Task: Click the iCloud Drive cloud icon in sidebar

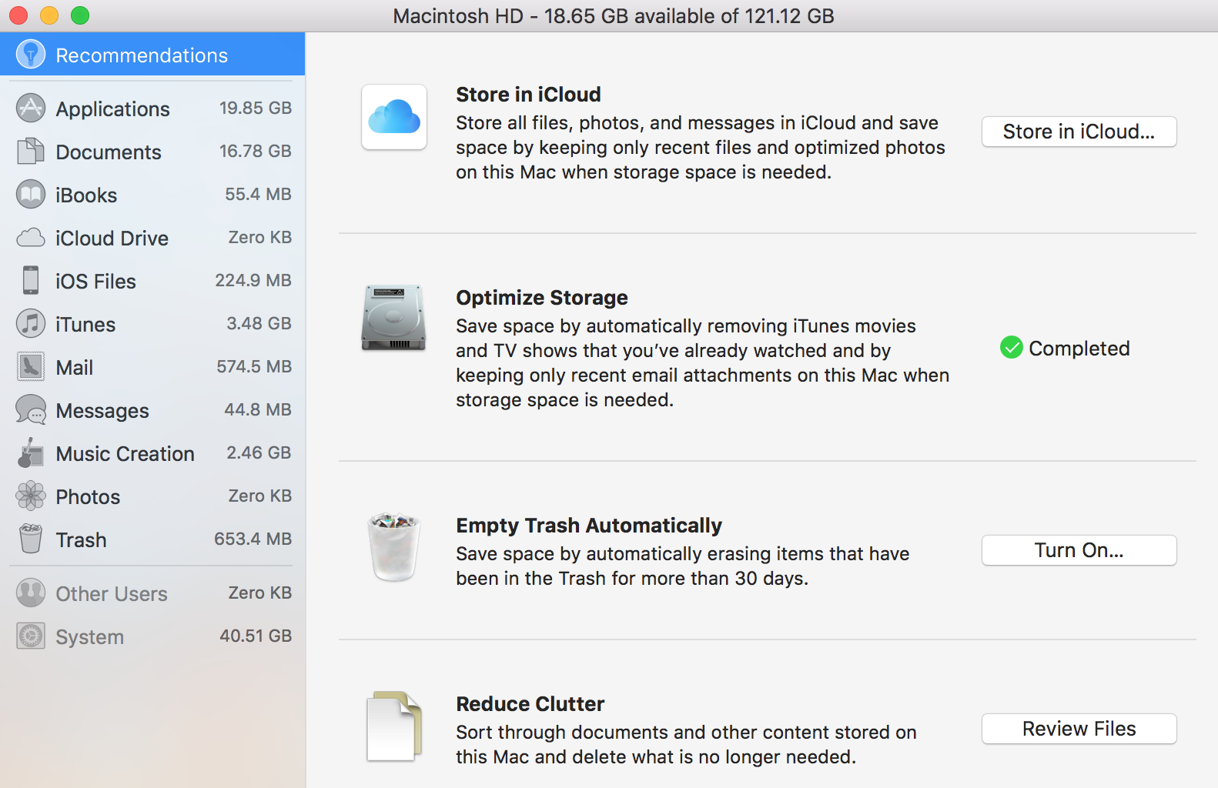Action: click(x=31, y=237)
